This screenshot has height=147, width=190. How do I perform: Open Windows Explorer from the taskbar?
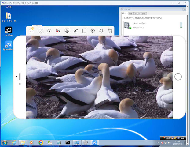click(23, 142)
